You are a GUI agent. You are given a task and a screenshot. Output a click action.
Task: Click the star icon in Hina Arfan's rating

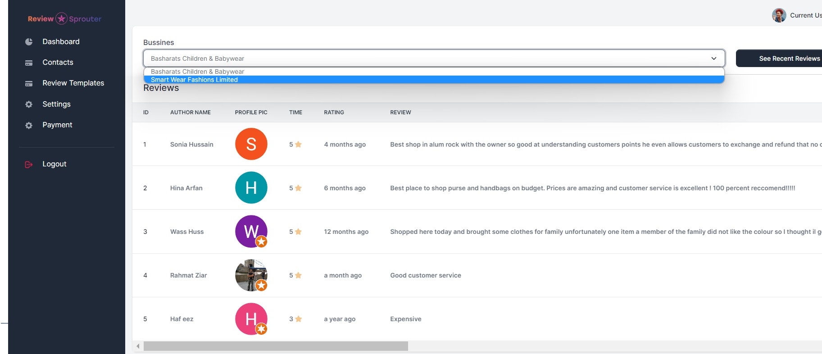tap(298, 188)
